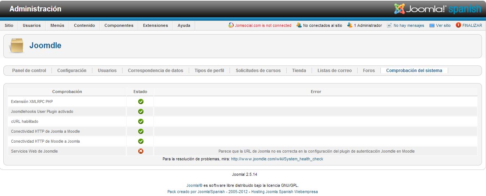Open the System_health_check wiki link
The image size is (486, 196).
click(x=277, y=159)
